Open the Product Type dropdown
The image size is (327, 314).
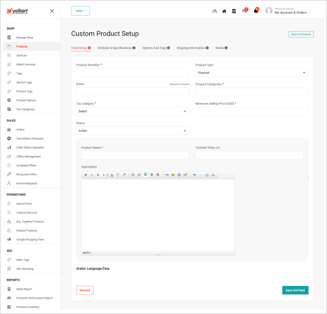252,73
